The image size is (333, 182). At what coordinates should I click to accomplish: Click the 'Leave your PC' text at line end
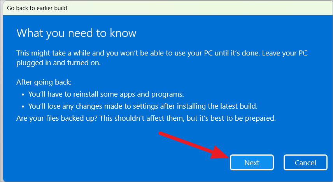coord(285,53)
